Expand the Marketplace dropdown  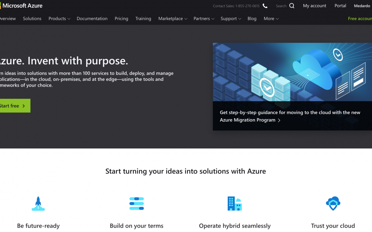pos(173,19)
